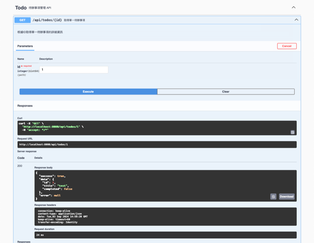Click the Responses section heading

25,106
